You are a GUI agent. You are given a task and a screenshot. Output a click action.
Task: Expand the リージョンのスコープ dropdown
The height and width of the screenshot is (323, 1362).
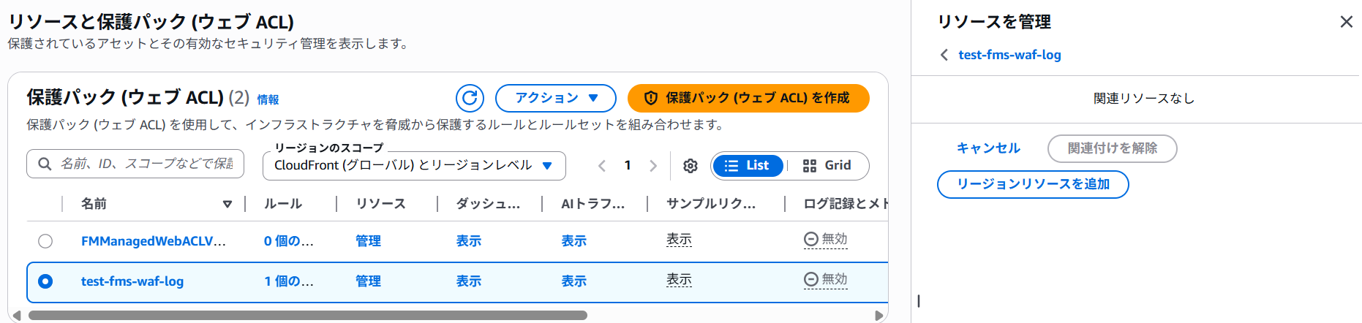point(414,166)
